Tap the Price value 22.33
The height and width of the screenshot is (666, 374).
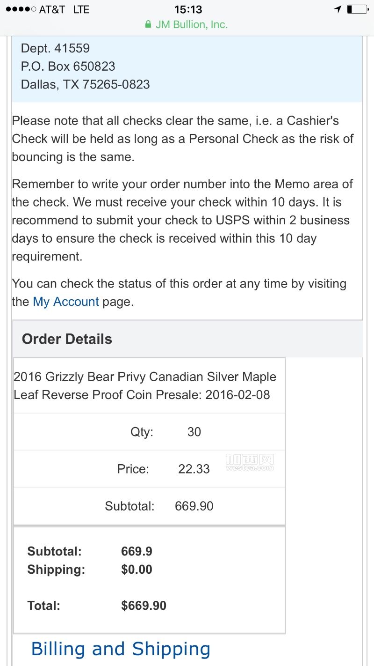194,469
